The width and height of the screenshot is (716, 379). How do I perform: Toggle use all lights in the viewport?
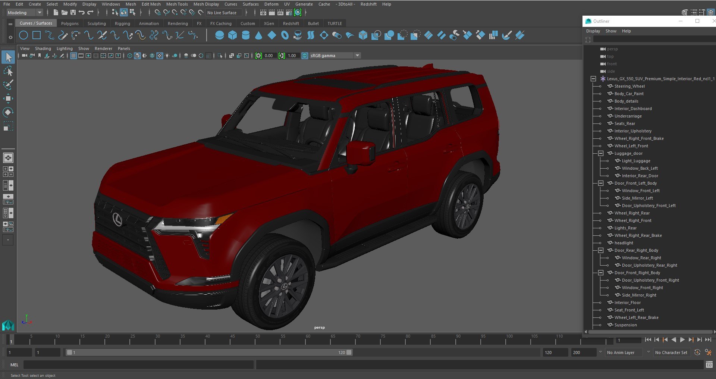click(167, 56)
